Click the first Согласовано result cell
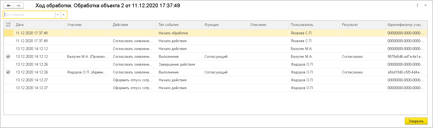This screenshot has width=433, height=128. pyautogui.click(x=352, y=56)
